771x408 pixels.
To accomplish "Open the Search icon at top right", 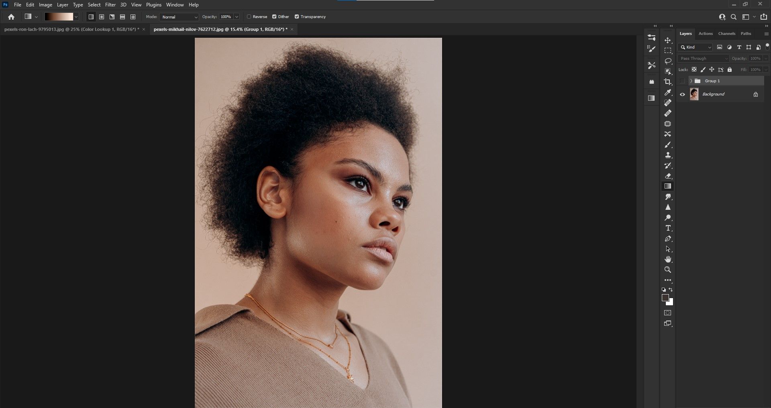I will (x=734, y=17).
